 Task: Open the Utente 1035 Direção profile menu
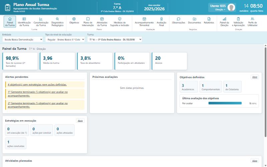click(x=222, y=7)
